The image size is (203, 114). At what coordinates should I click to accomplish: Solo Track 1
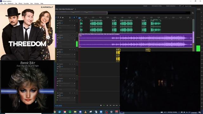(x=72, y=21)
